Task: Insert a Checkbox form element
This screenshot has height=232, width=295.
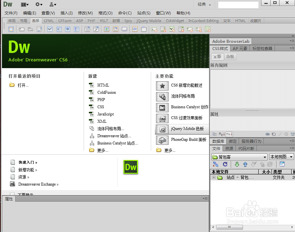Action: (x=50, y=29)
